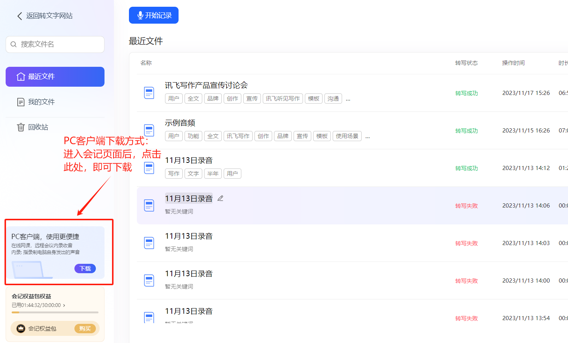
Task: Click the magnifier icon in the search box
Action: pos(14,44)
